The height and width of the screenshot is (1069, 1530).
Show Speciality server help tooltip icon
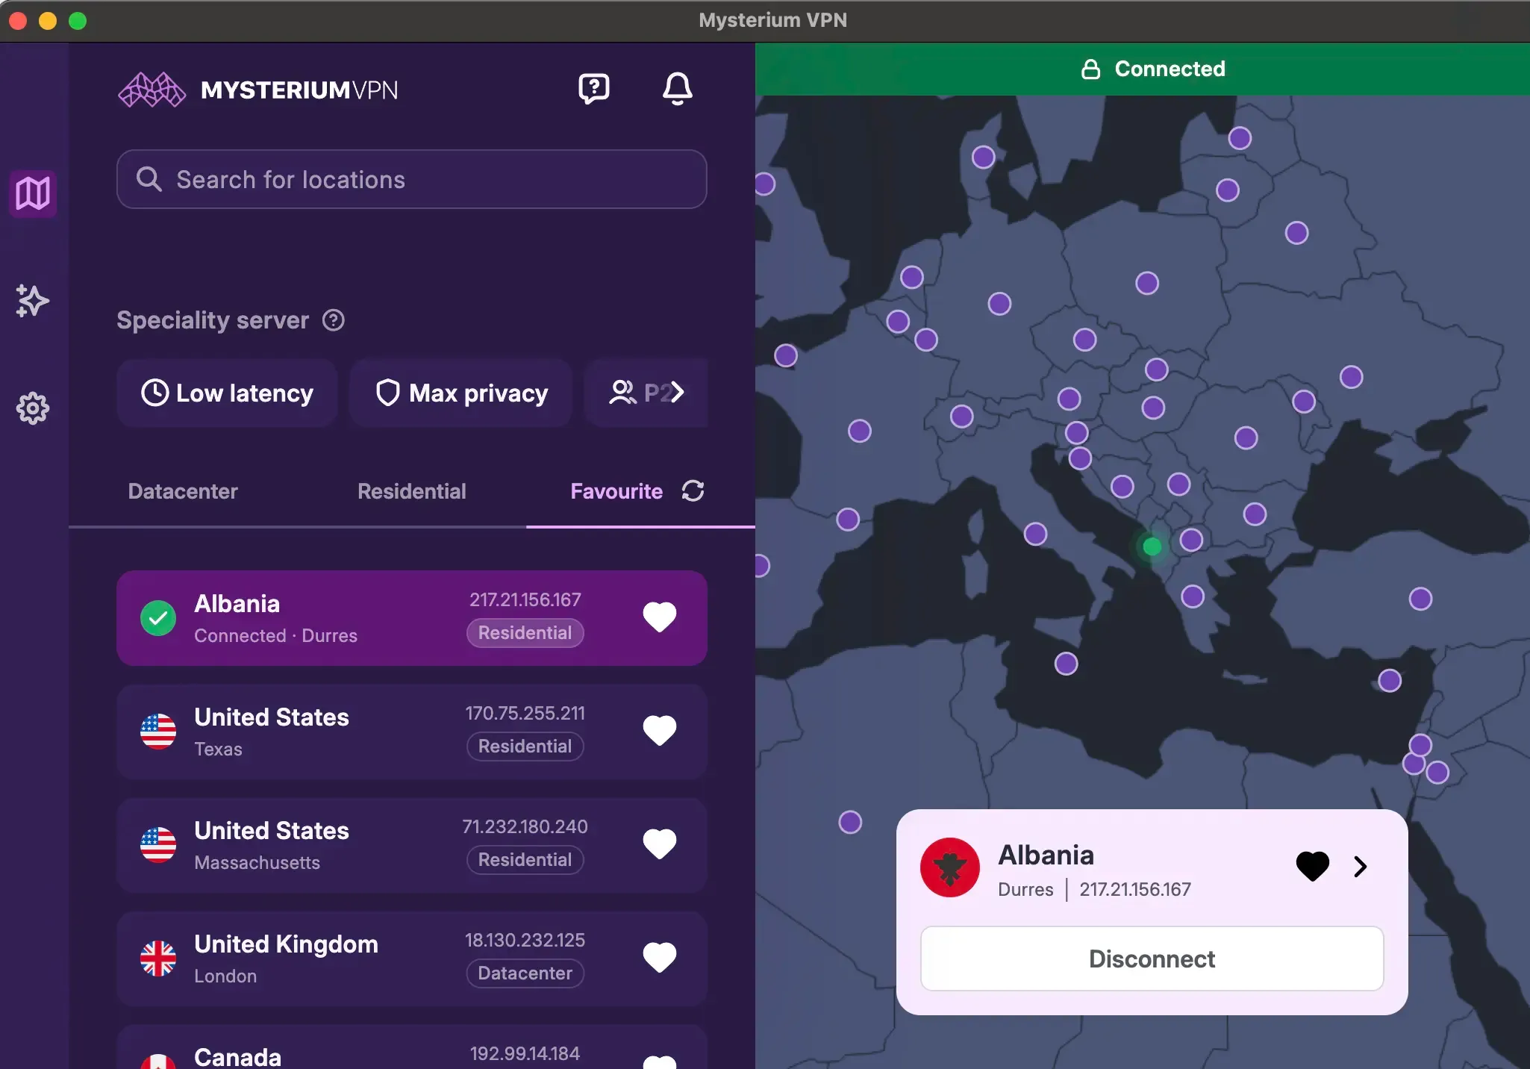[x=334, y=320]
